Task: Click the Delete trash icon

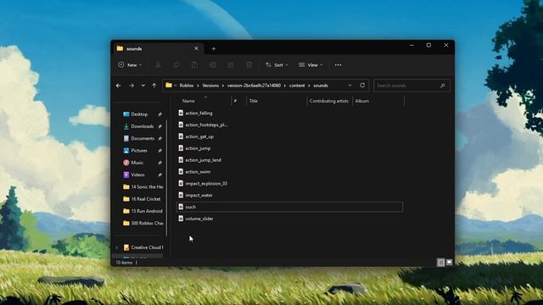Action: pos(249,65)
